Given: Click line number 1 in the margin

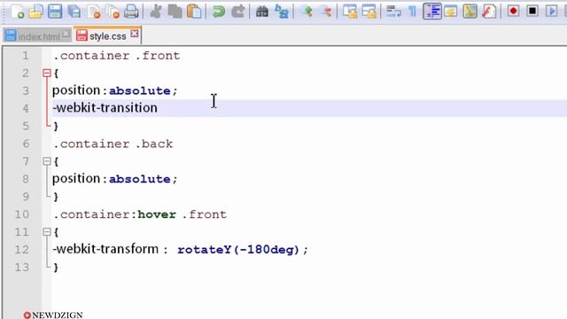Looking at the screenshot, I should pyautogui.click(x=26, y=56).
